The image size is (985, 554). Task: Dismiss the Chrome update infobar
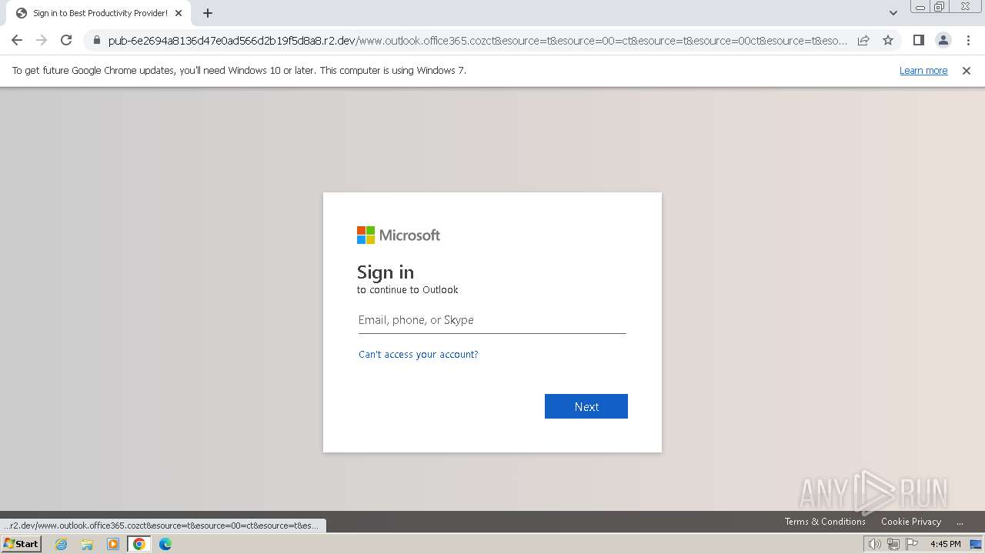tap(967, 70)
